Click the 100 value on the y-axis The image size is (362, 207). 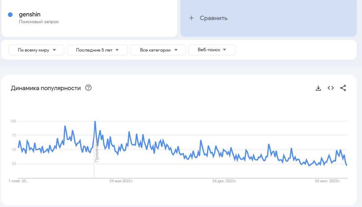[x=13, y=121]
